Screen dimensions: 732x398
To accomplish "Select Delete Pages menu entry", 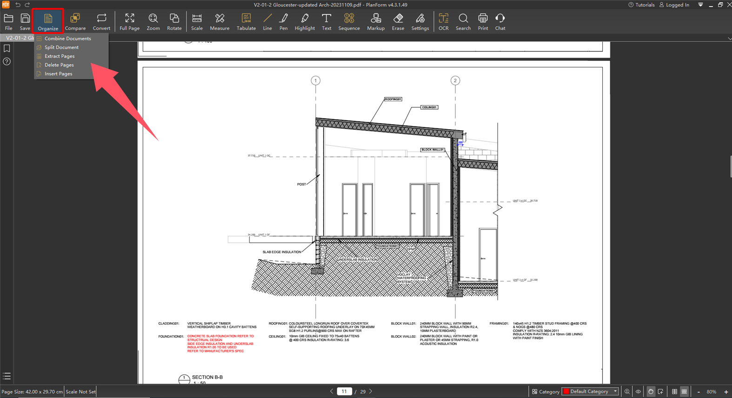I will (x=59, y=65).
